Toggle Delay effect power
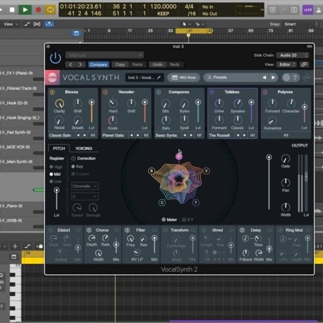323x323 pixels. tap(242, 230)
